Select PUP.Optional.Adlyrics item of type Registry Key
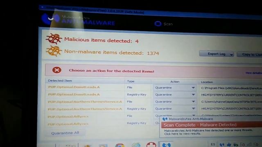 [68, 124]
